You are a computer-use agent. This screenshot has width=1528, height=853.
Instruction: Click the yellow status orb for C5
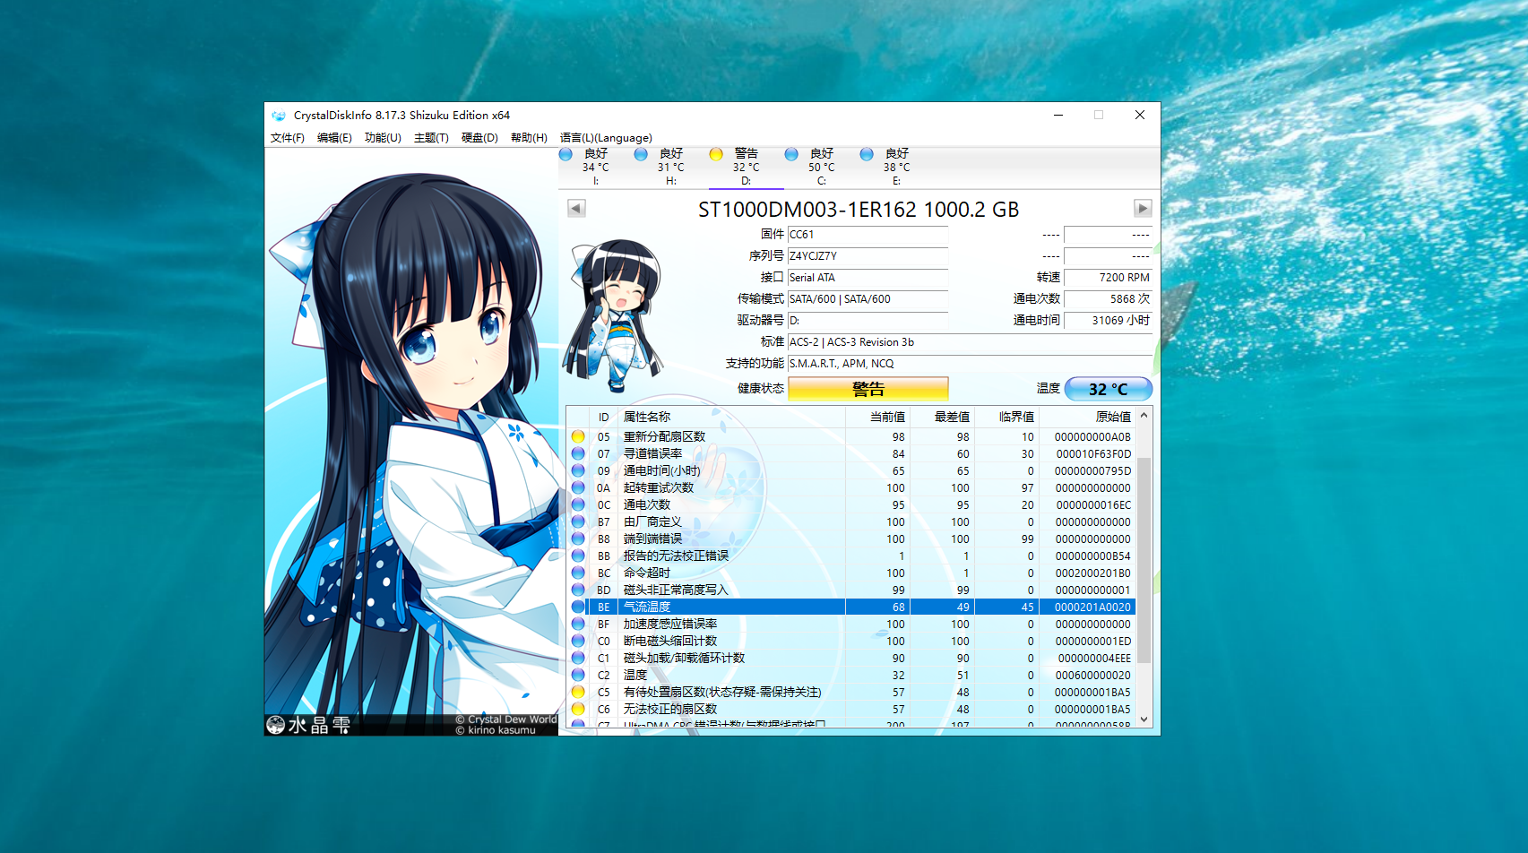pos(578,693)
